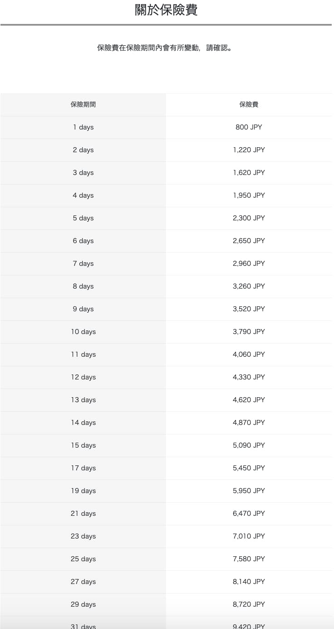334x629 pixels.
Task: Click the 保險期間 column header
Action: 83,105
